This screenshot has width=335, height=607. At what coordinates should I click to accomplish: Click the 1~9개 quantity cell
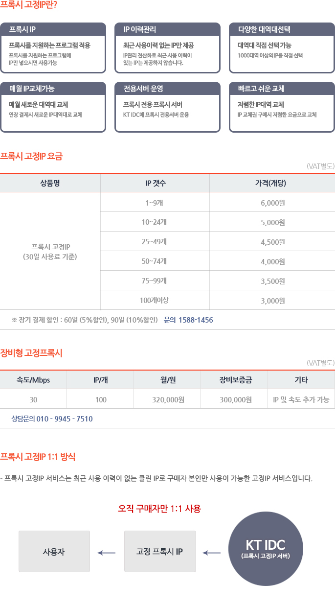(x=155, y=202)
